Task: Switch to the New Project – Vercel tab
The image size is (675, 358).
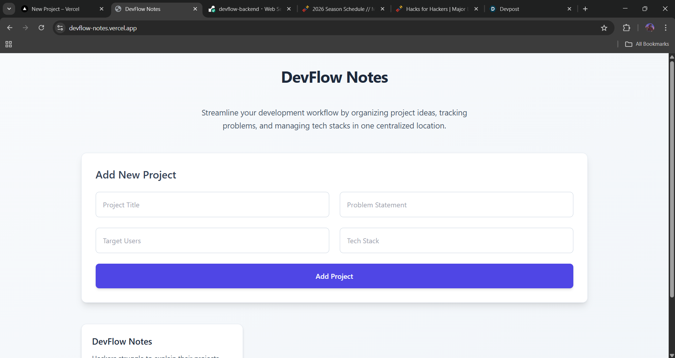Action: pyautogui.click(x=63, y=9)
